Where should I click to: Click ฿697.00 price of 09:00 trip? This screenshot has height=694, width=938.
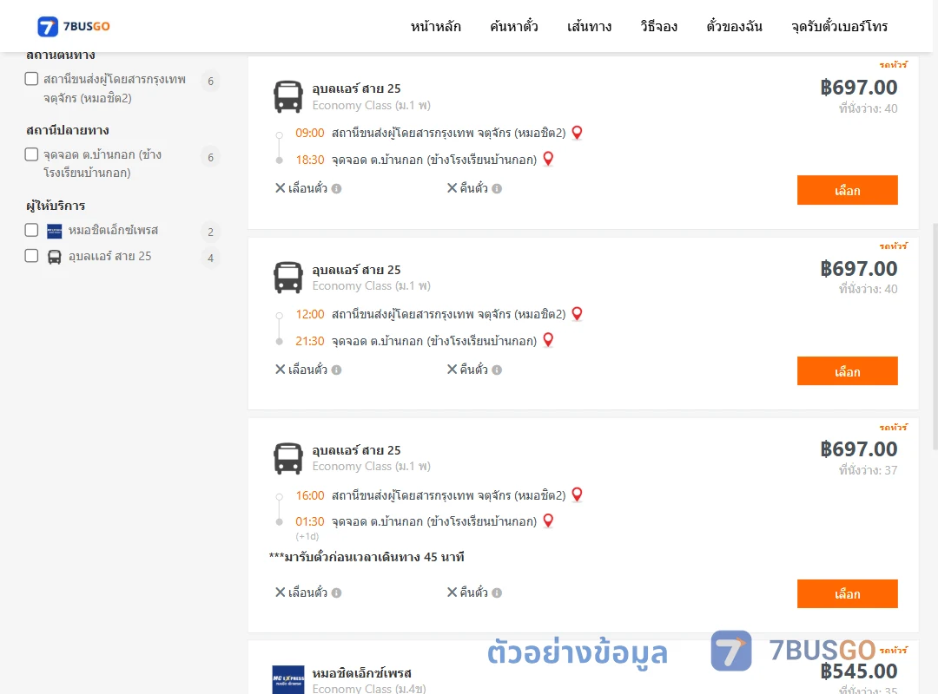(x=858, y=88)
